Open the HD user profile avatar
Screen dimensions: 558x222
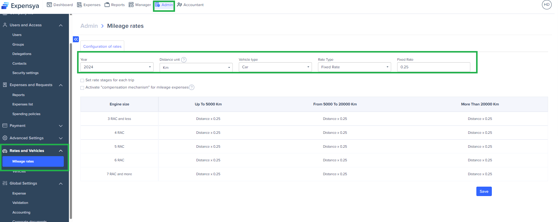point(547,5)
